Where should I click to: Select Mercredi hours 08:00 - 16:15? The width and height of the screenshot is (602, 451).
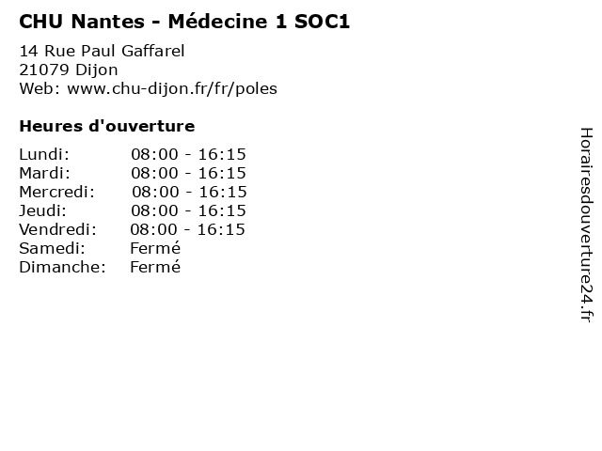(189, 192)
